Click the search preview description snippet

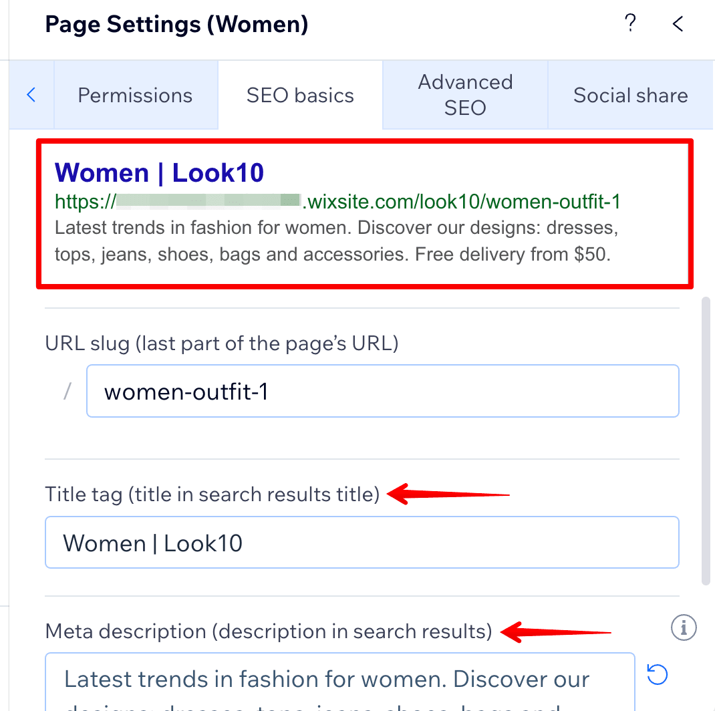pos(337,241)
